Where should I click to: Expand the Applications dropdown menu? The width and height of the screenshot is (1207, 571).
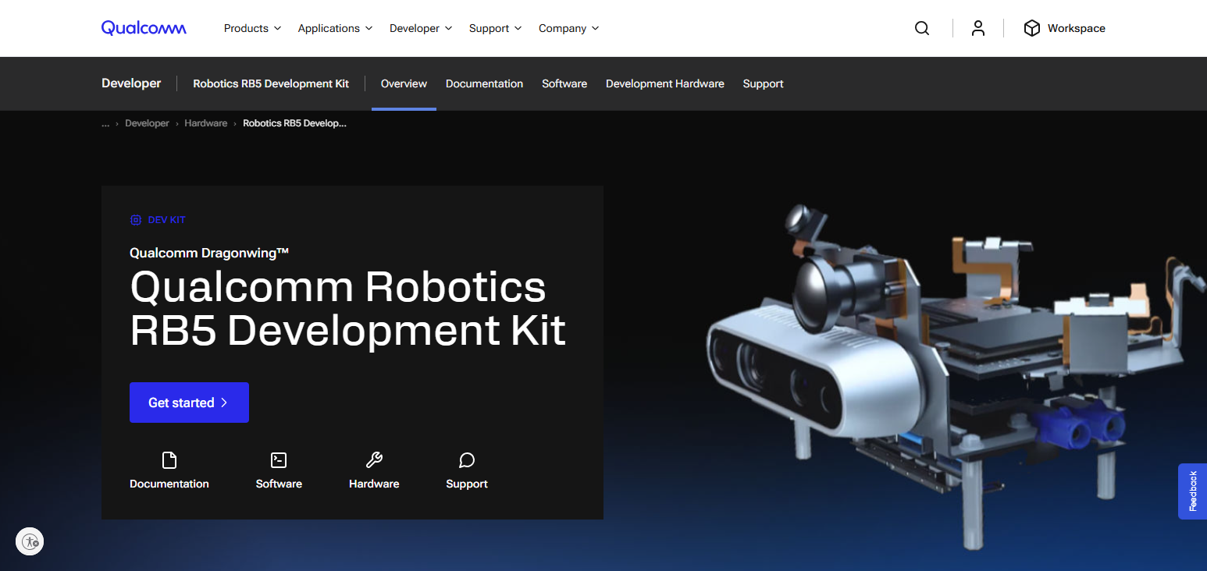click(335, 28)
